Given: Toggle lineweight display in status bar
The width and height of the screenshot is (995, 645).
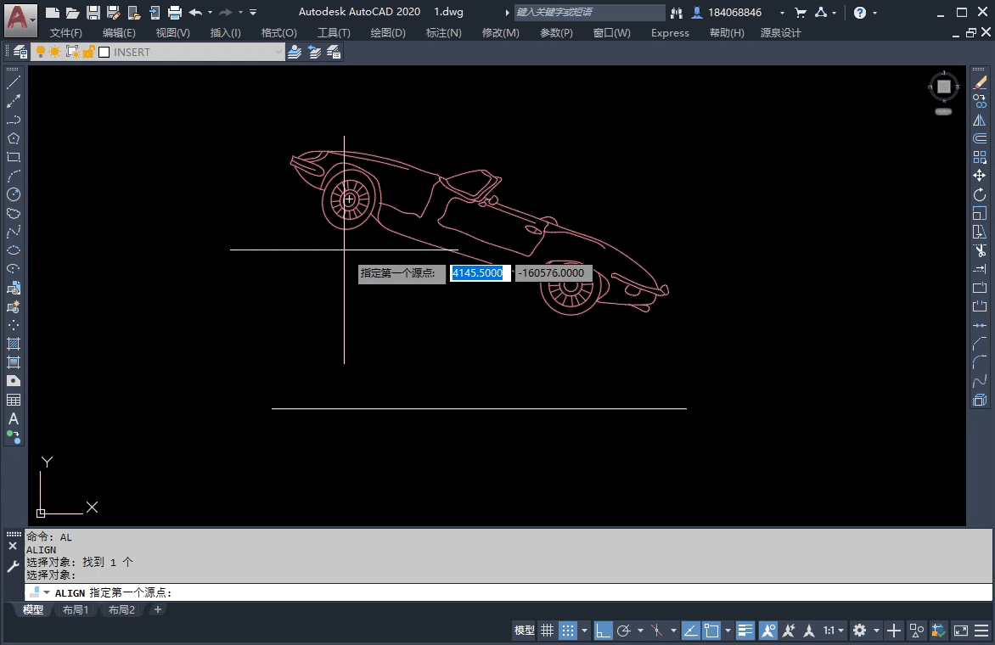Looking at the screenshot, I should coord(745,631).
